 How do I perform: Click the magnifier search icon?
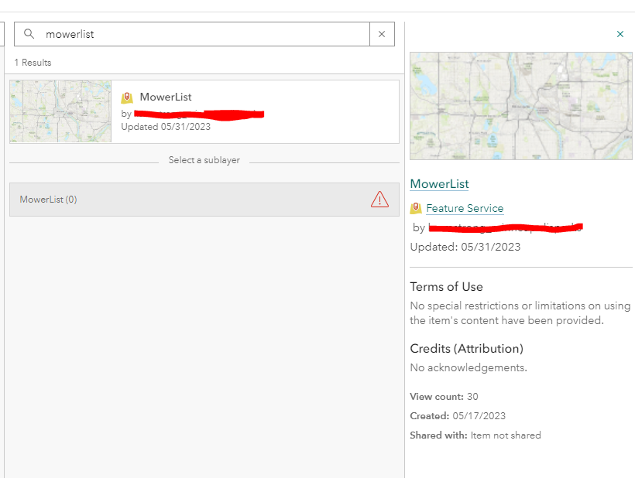(x=29, y=34)
